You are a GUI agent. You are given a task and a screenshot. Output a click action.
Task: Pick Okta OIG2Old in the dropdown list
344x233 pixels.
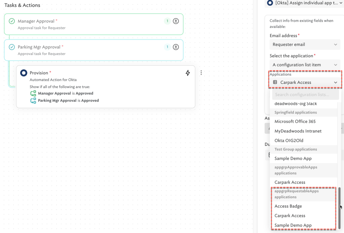tap(289, 140)
